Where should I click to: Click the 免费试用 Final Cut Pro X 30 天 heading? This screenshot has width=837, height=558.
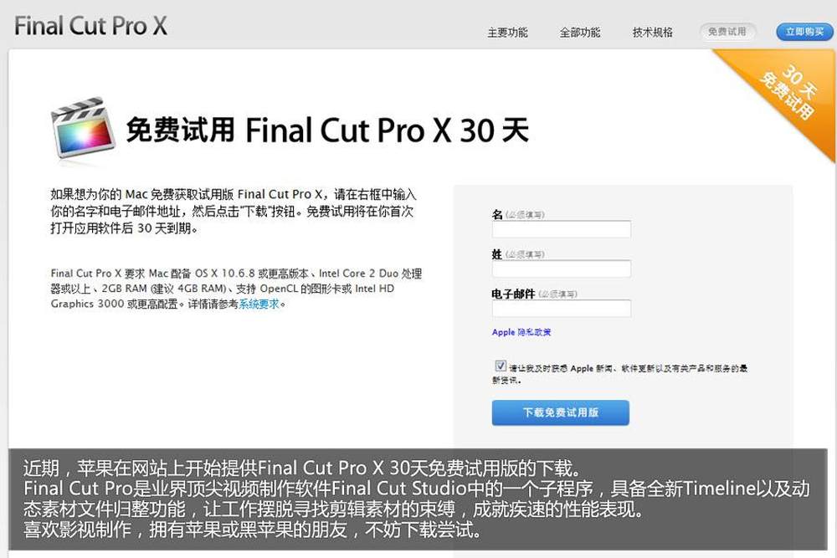tap(327, 131)
